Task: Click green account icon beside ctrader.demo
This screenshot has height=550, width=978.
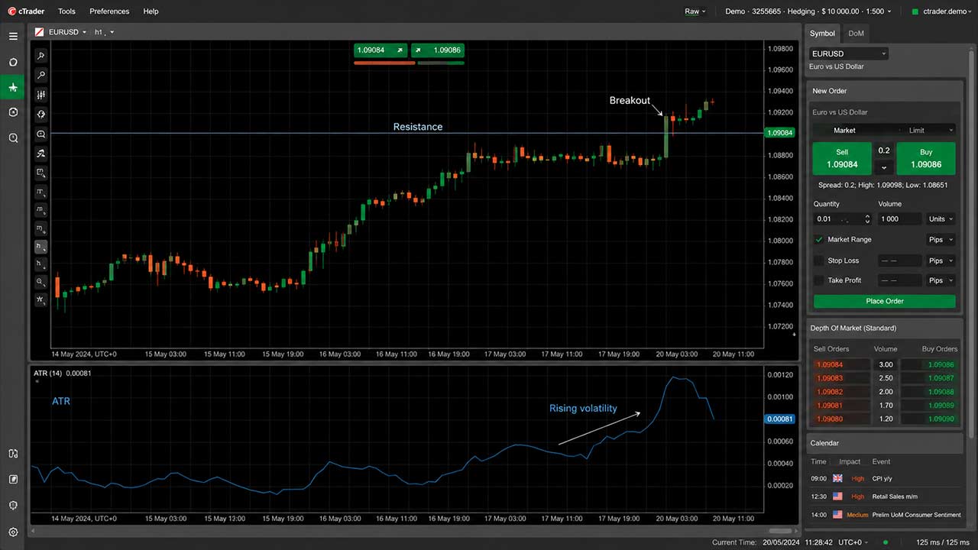Action: (x=915, y=11)
